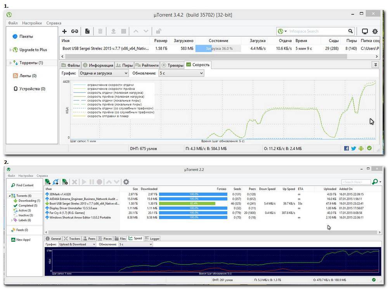Click the Add Torrent plus icon in µTorrent 3.4.2

pos(64,31)
